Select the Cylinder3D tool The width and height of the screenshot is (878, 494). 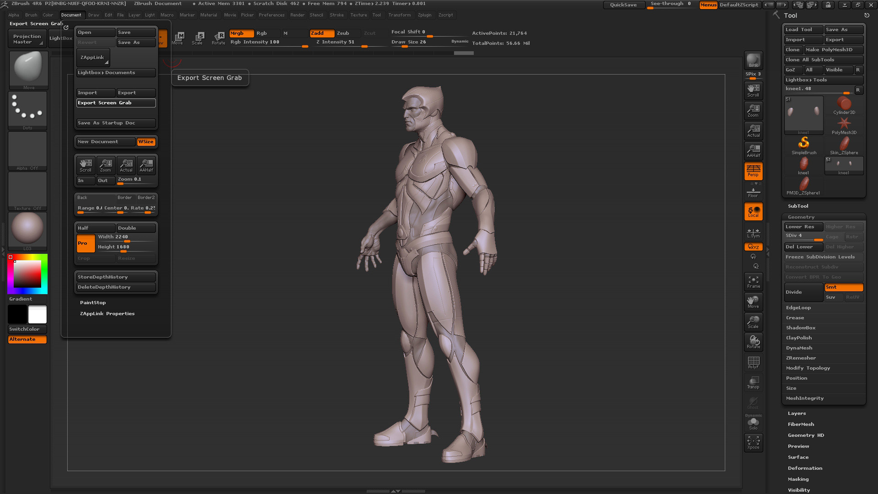click(x=844, y=105)
